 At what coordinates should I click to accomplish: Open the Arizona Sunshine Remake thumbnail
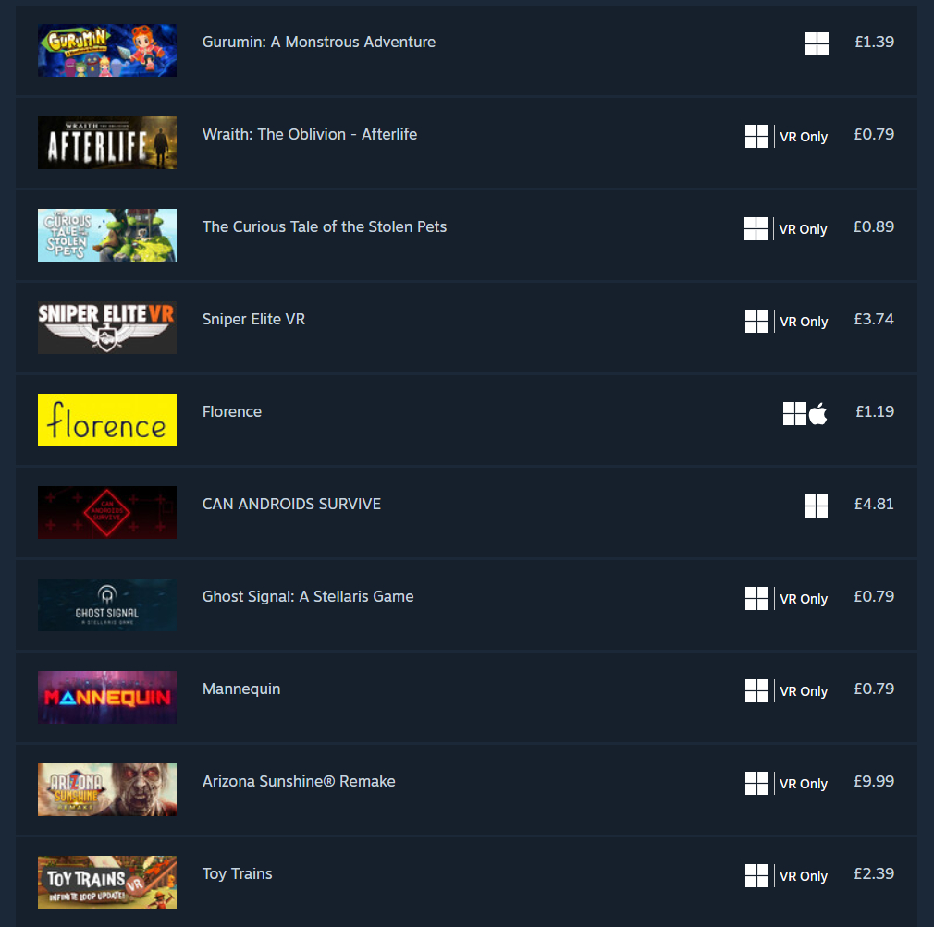(x=107, y=789)
